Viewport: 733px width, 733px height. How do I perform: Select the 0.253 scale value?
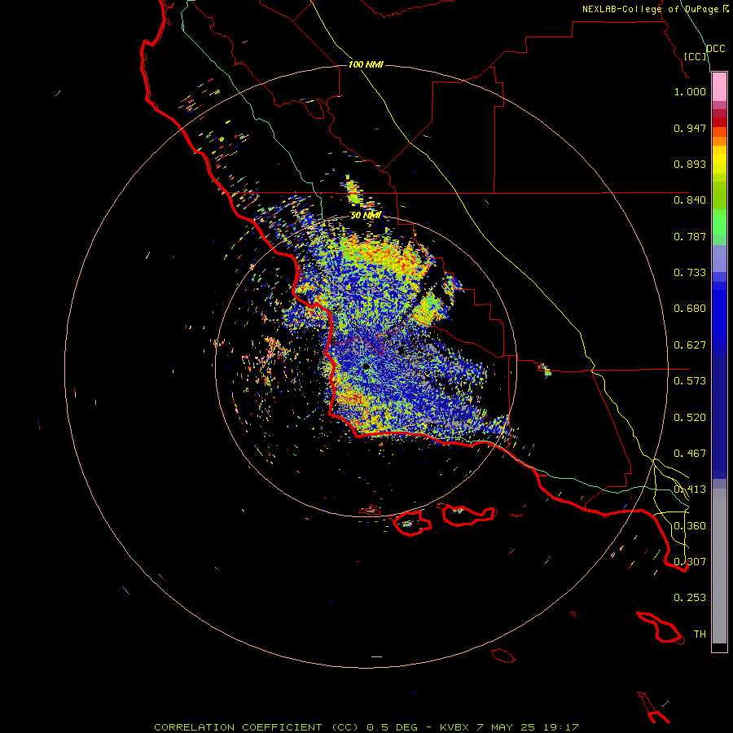tap(690, 598)
